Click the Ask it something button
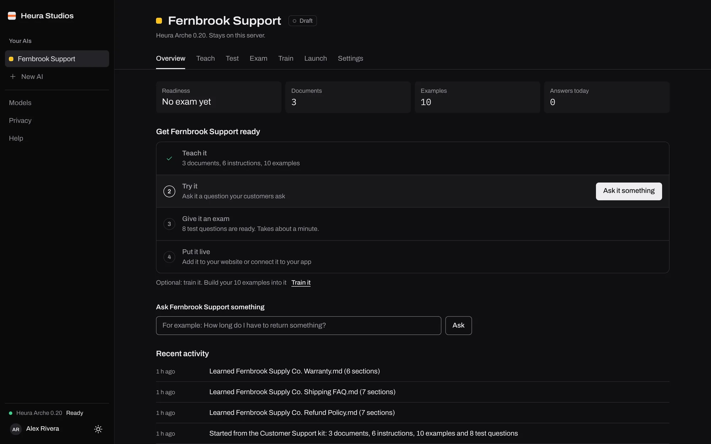The image size is (711, 444). 629,191
